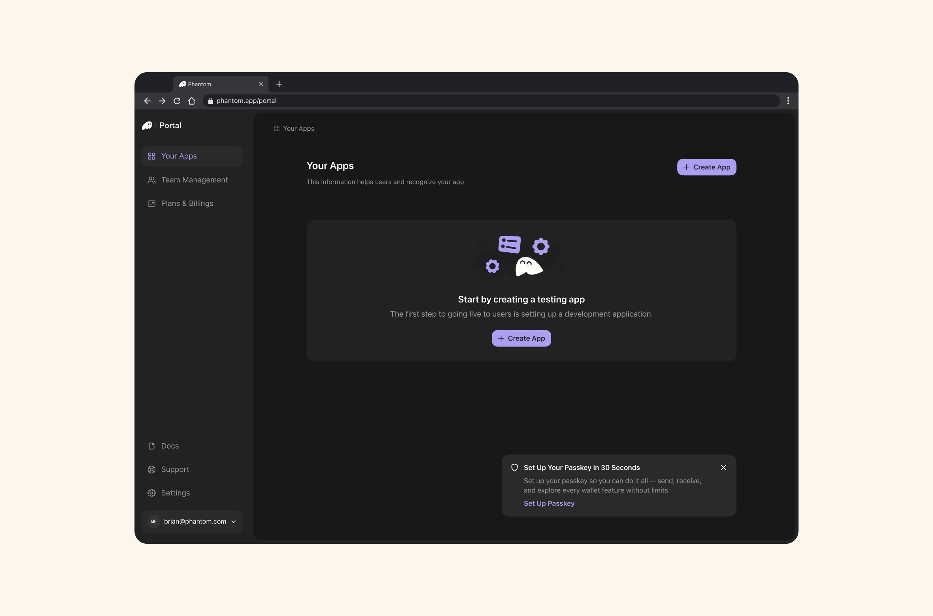Click the 'Your Apps' page heading
This screenshot has width=933, height=616.
[x=330, y=166]
